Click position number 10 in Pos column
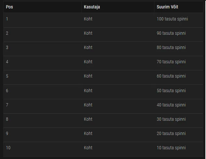This screenshot has width=206, height=159. click(8, 148)
